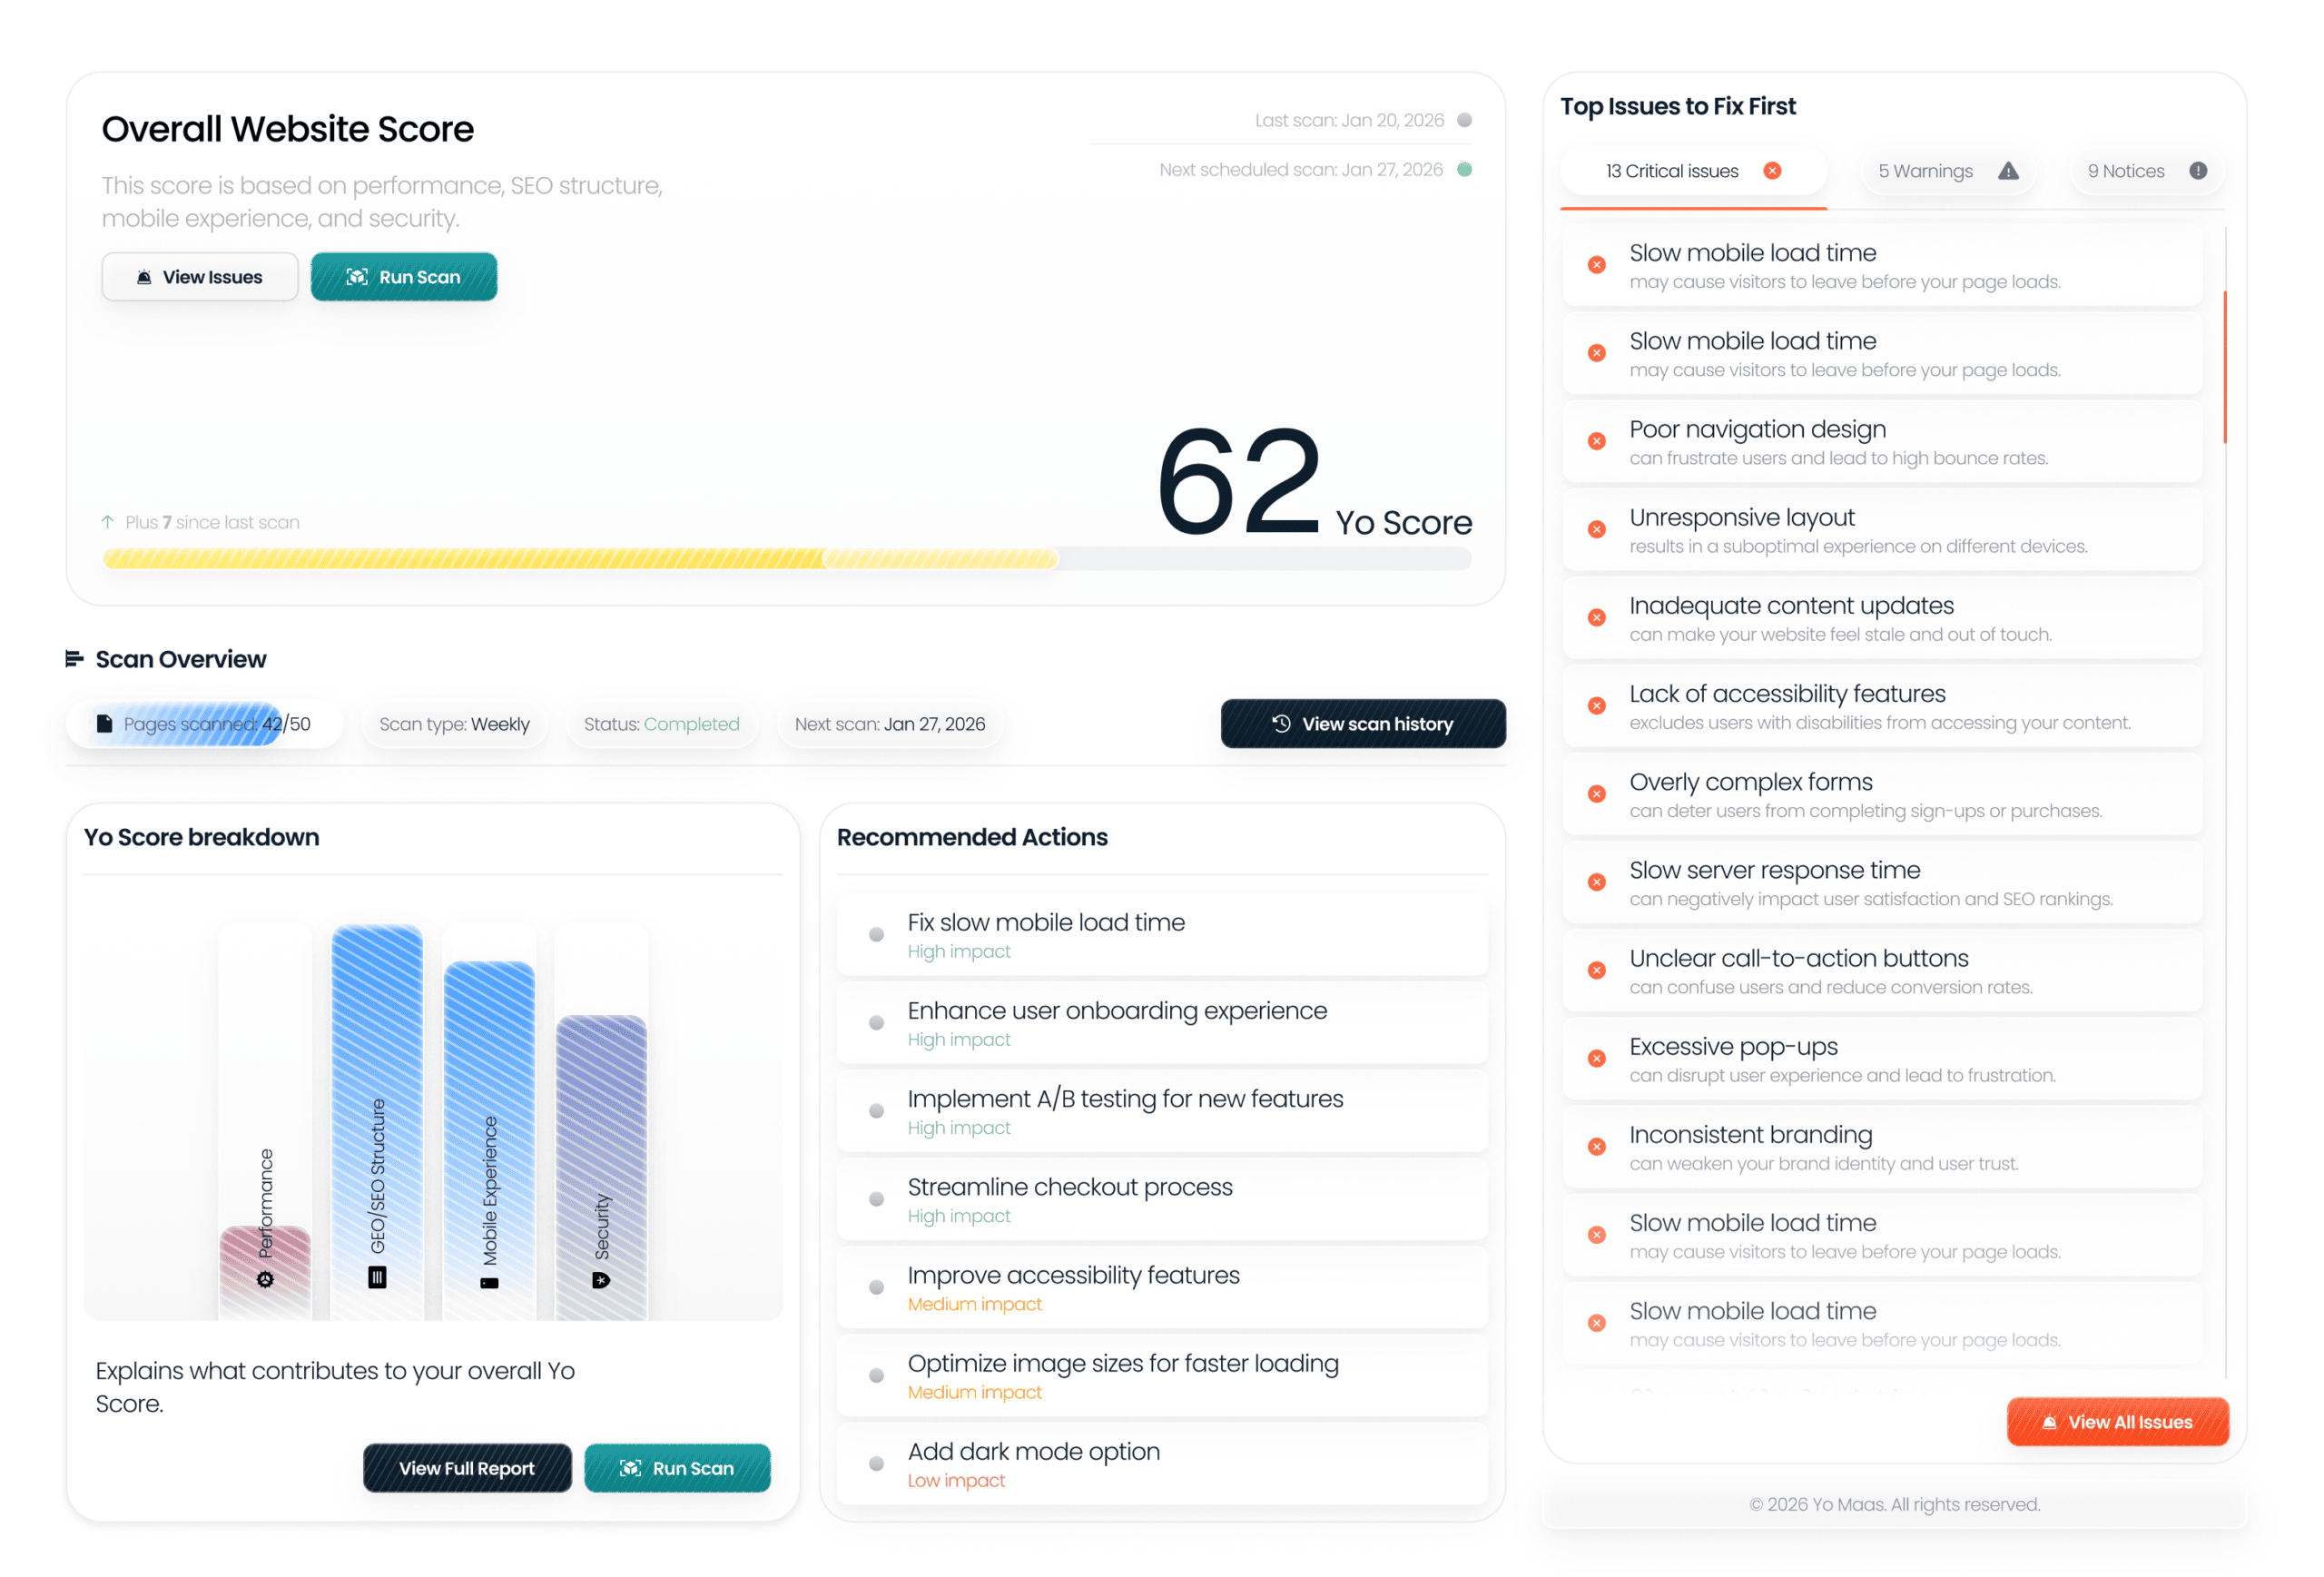Screen dimensions: 2324x1577
Task: Click the red error icon beside Poor navigation design
Action: coord(1597,441)
